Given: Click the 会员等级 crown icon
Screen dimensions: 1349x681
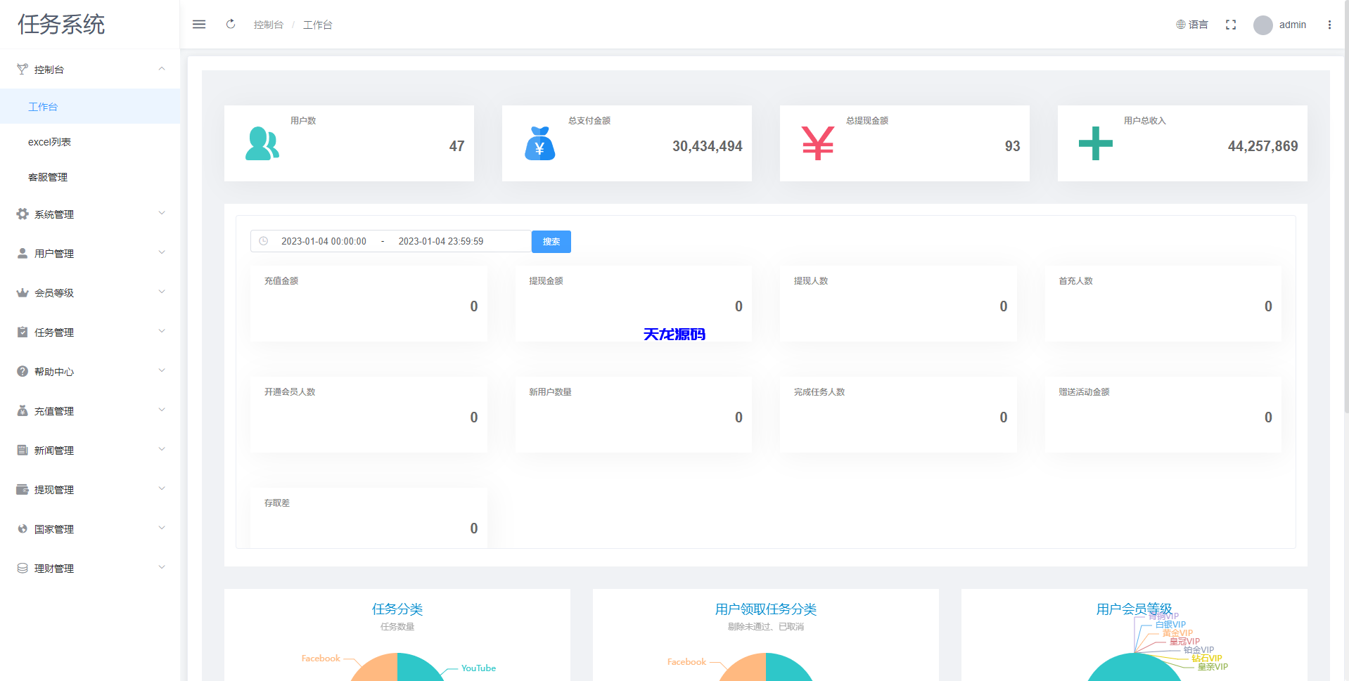Looking at the screenshot, I should coord(23,292).
